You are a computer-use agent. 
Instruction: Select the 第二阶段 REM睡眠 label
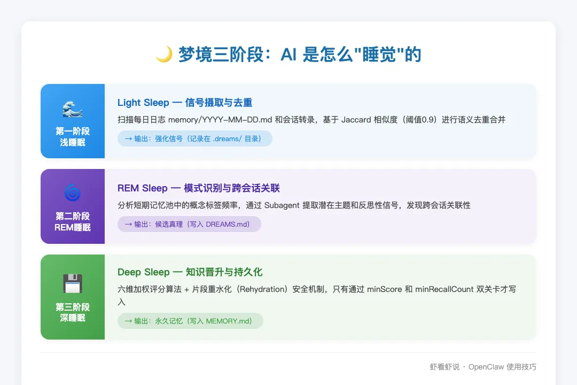(73, 222)
